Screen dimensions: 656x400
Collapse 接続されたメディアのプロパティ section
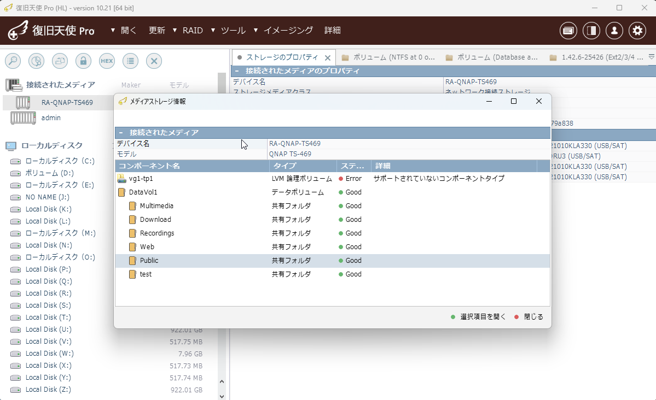tap(237, 71)
